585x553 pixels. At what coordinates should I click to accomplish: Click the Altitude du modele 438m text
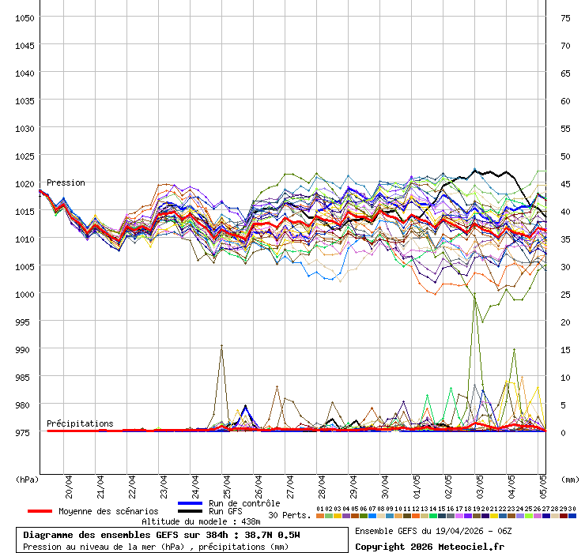coord(201,521)
